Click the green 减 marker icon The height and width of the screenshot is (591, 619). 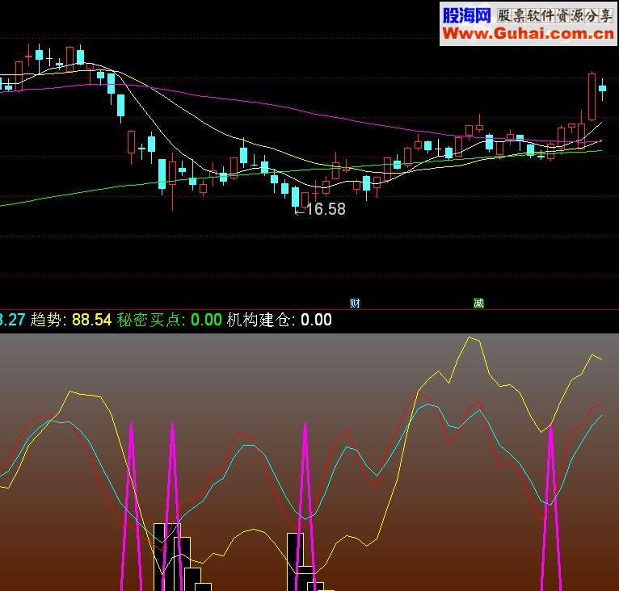[478, 303]
